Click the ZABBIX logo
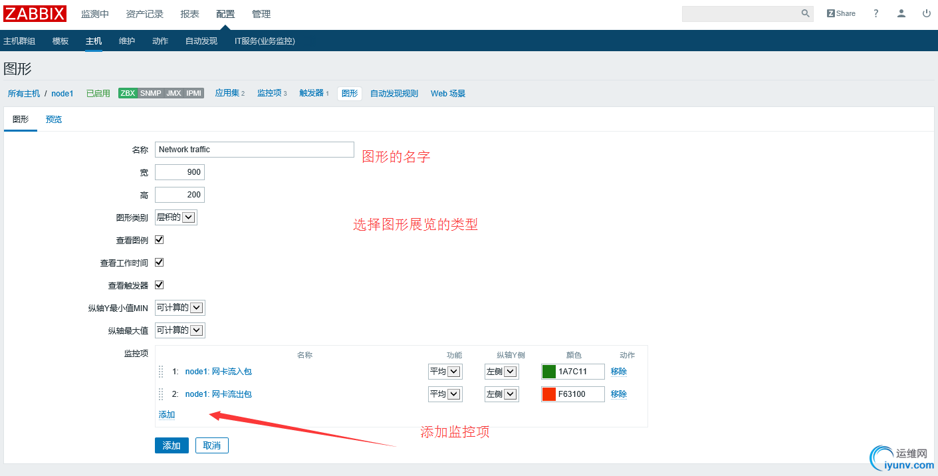This screenshot has height=476, width=938. 35,13
